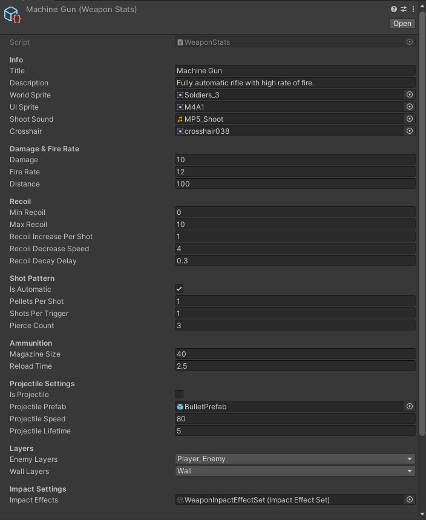Select the Description text field
The width and height of the screenshot is (426, 520).
coord(295,83)
